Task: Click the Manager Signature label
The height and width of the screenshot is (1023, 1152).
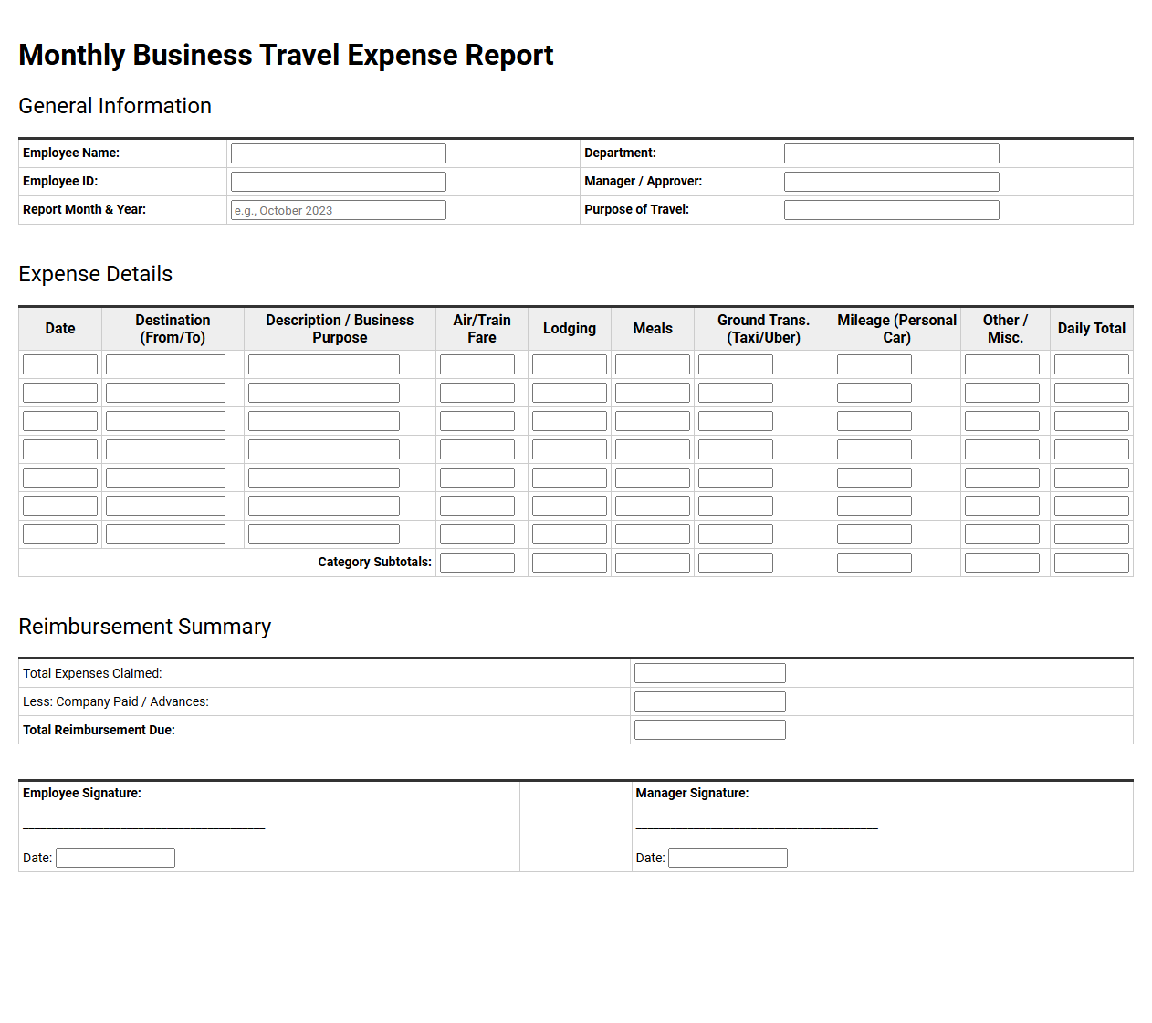Action: click(692, 793)
